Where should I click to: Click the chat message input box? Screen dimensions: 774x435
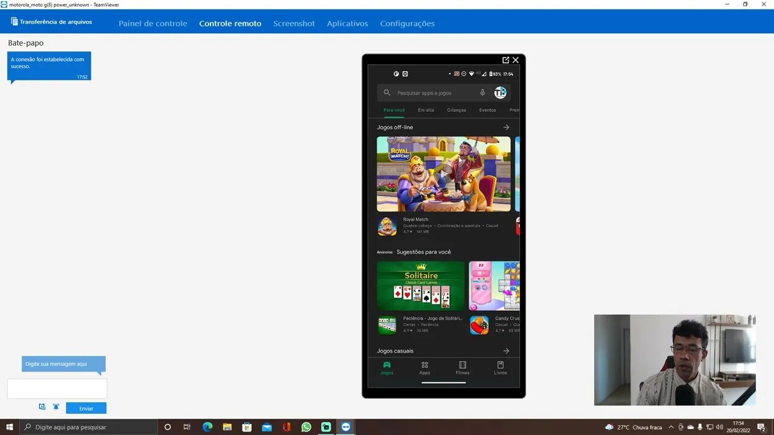pos(57,388)
